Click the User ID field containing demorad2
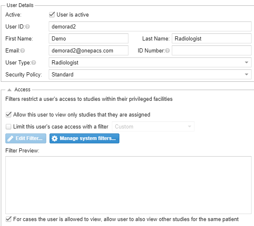 [x=150, y=26]
